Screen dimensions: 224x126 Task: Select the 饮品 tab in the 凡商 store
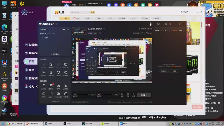pos(88,18)
